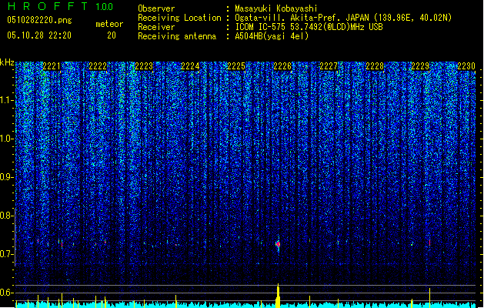
Task: Click the 1.1 frequency axis label
Action: tap(7, 100)
